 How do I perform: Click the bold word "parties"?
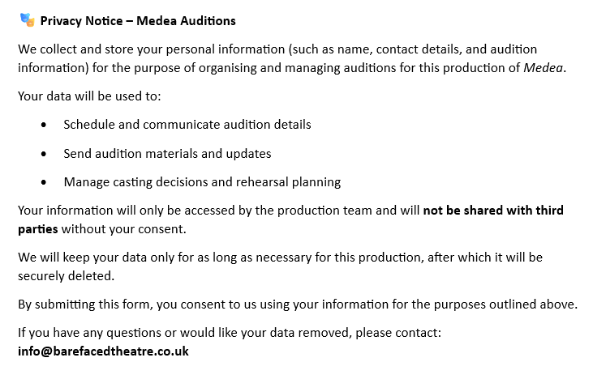pyautogui.click(x=38, y=228)
